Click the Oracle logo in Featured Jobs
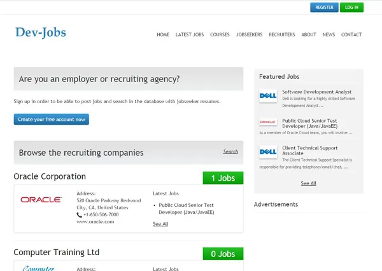 (x=268, y=122)
